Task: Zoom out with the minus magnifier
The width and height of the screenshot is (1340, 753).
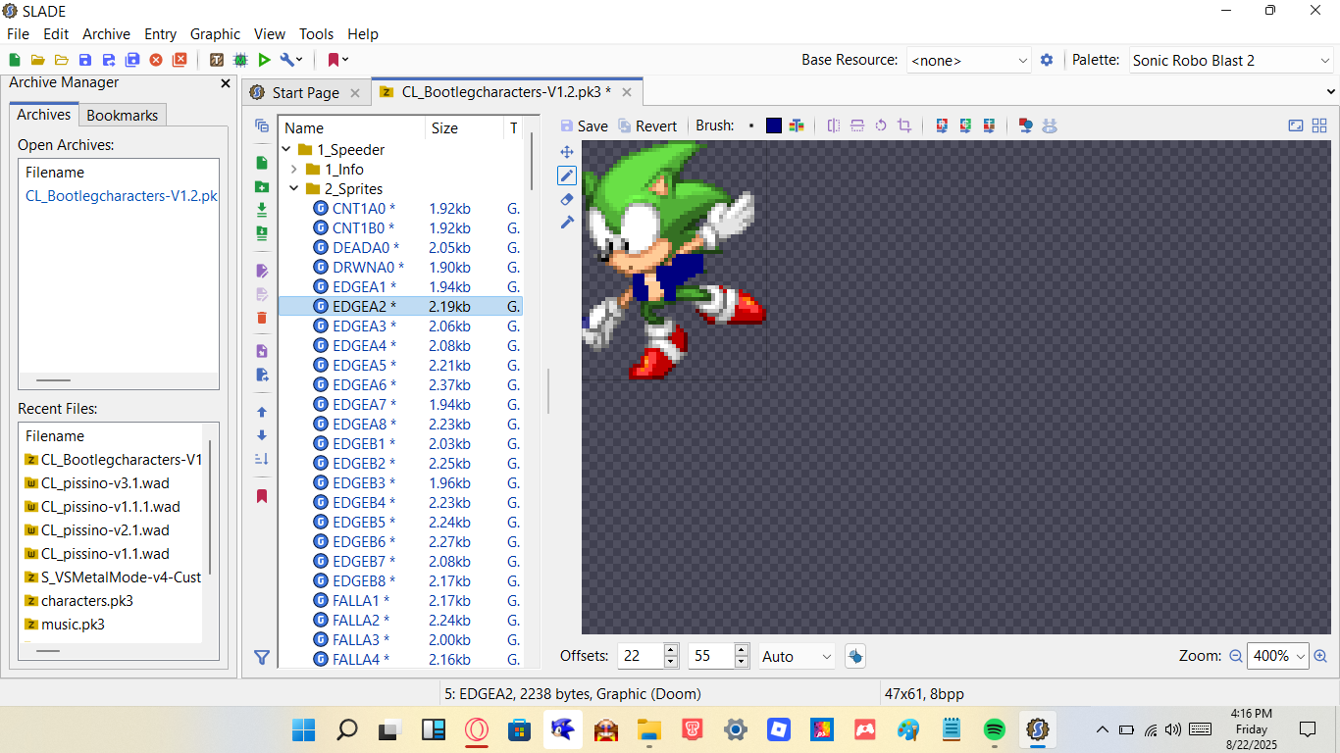Action: click(1236, 656)
